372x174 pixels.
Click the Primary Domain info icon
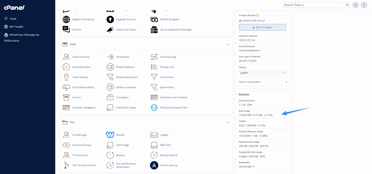pos(258,15)
